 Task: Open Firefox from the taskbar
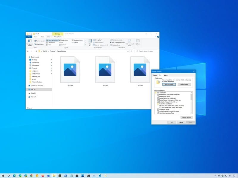[x=43, y=176]
